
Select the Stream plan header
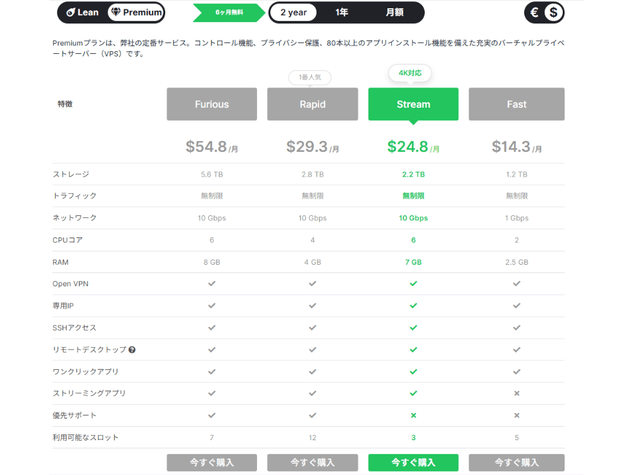(413, 104)
